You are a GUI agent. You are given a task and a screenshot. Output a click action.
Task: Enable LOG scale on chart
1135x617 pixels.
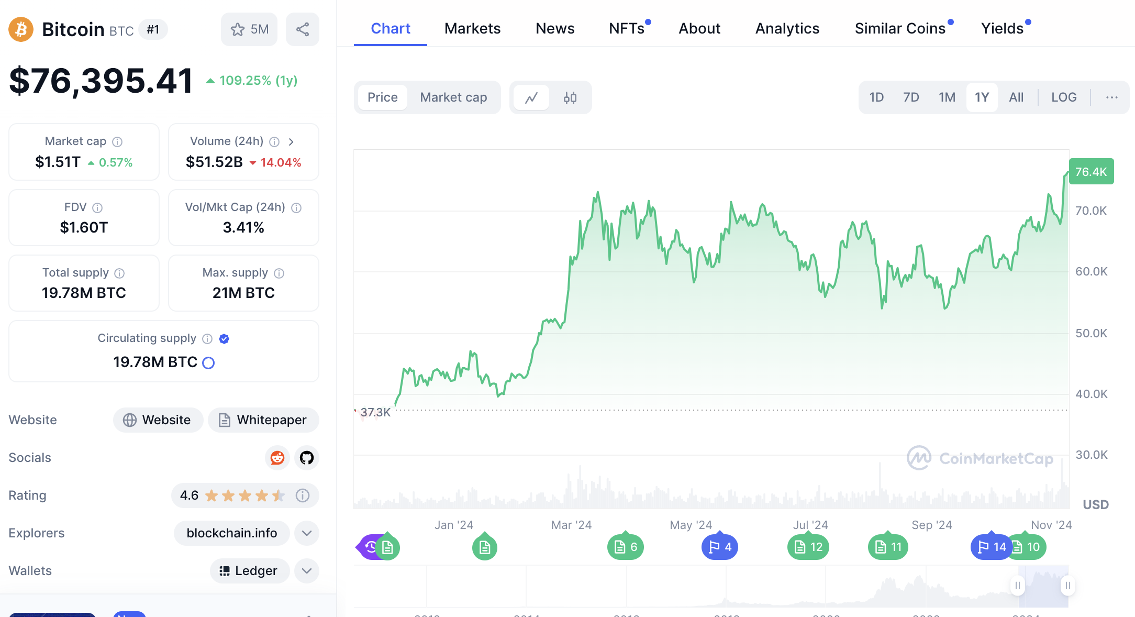(1063, 97)
